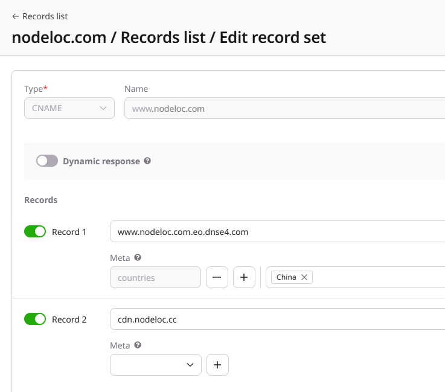Click the Record 1 countries meta field
Image resolution: width=445 pixels, height=392 pixels.
[155, 277]
